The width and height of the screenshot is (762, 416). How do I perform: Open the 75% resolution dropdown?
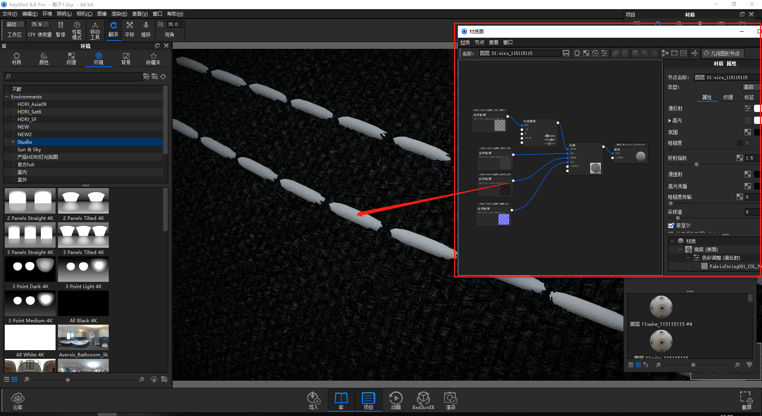39,24
